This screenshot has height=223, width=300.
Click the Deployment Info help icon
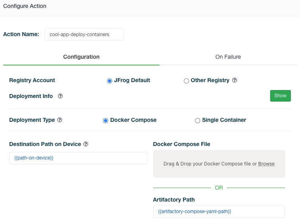click(60, 96)
